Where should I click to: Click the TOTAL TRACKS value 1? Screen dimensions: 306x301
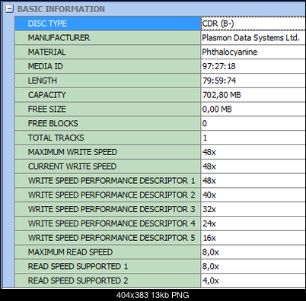205,138
